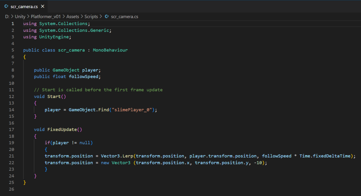Click the green Start comment line

pyautogui.click(x=98, y=90)
